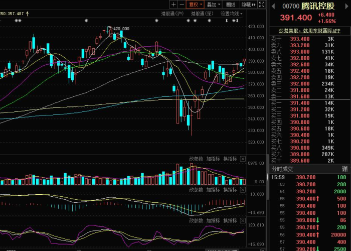Expand the 设置均线 dropdown
The width and height of the screenshot is (351, 251).
tap(232, 14)
